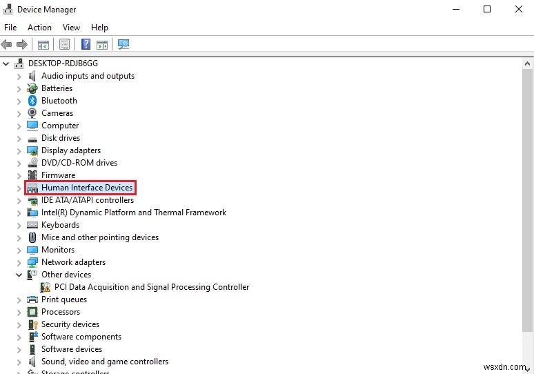The image size is (534, 374).
Task: Expand the Computer category chevron
Action: point(19,126)
